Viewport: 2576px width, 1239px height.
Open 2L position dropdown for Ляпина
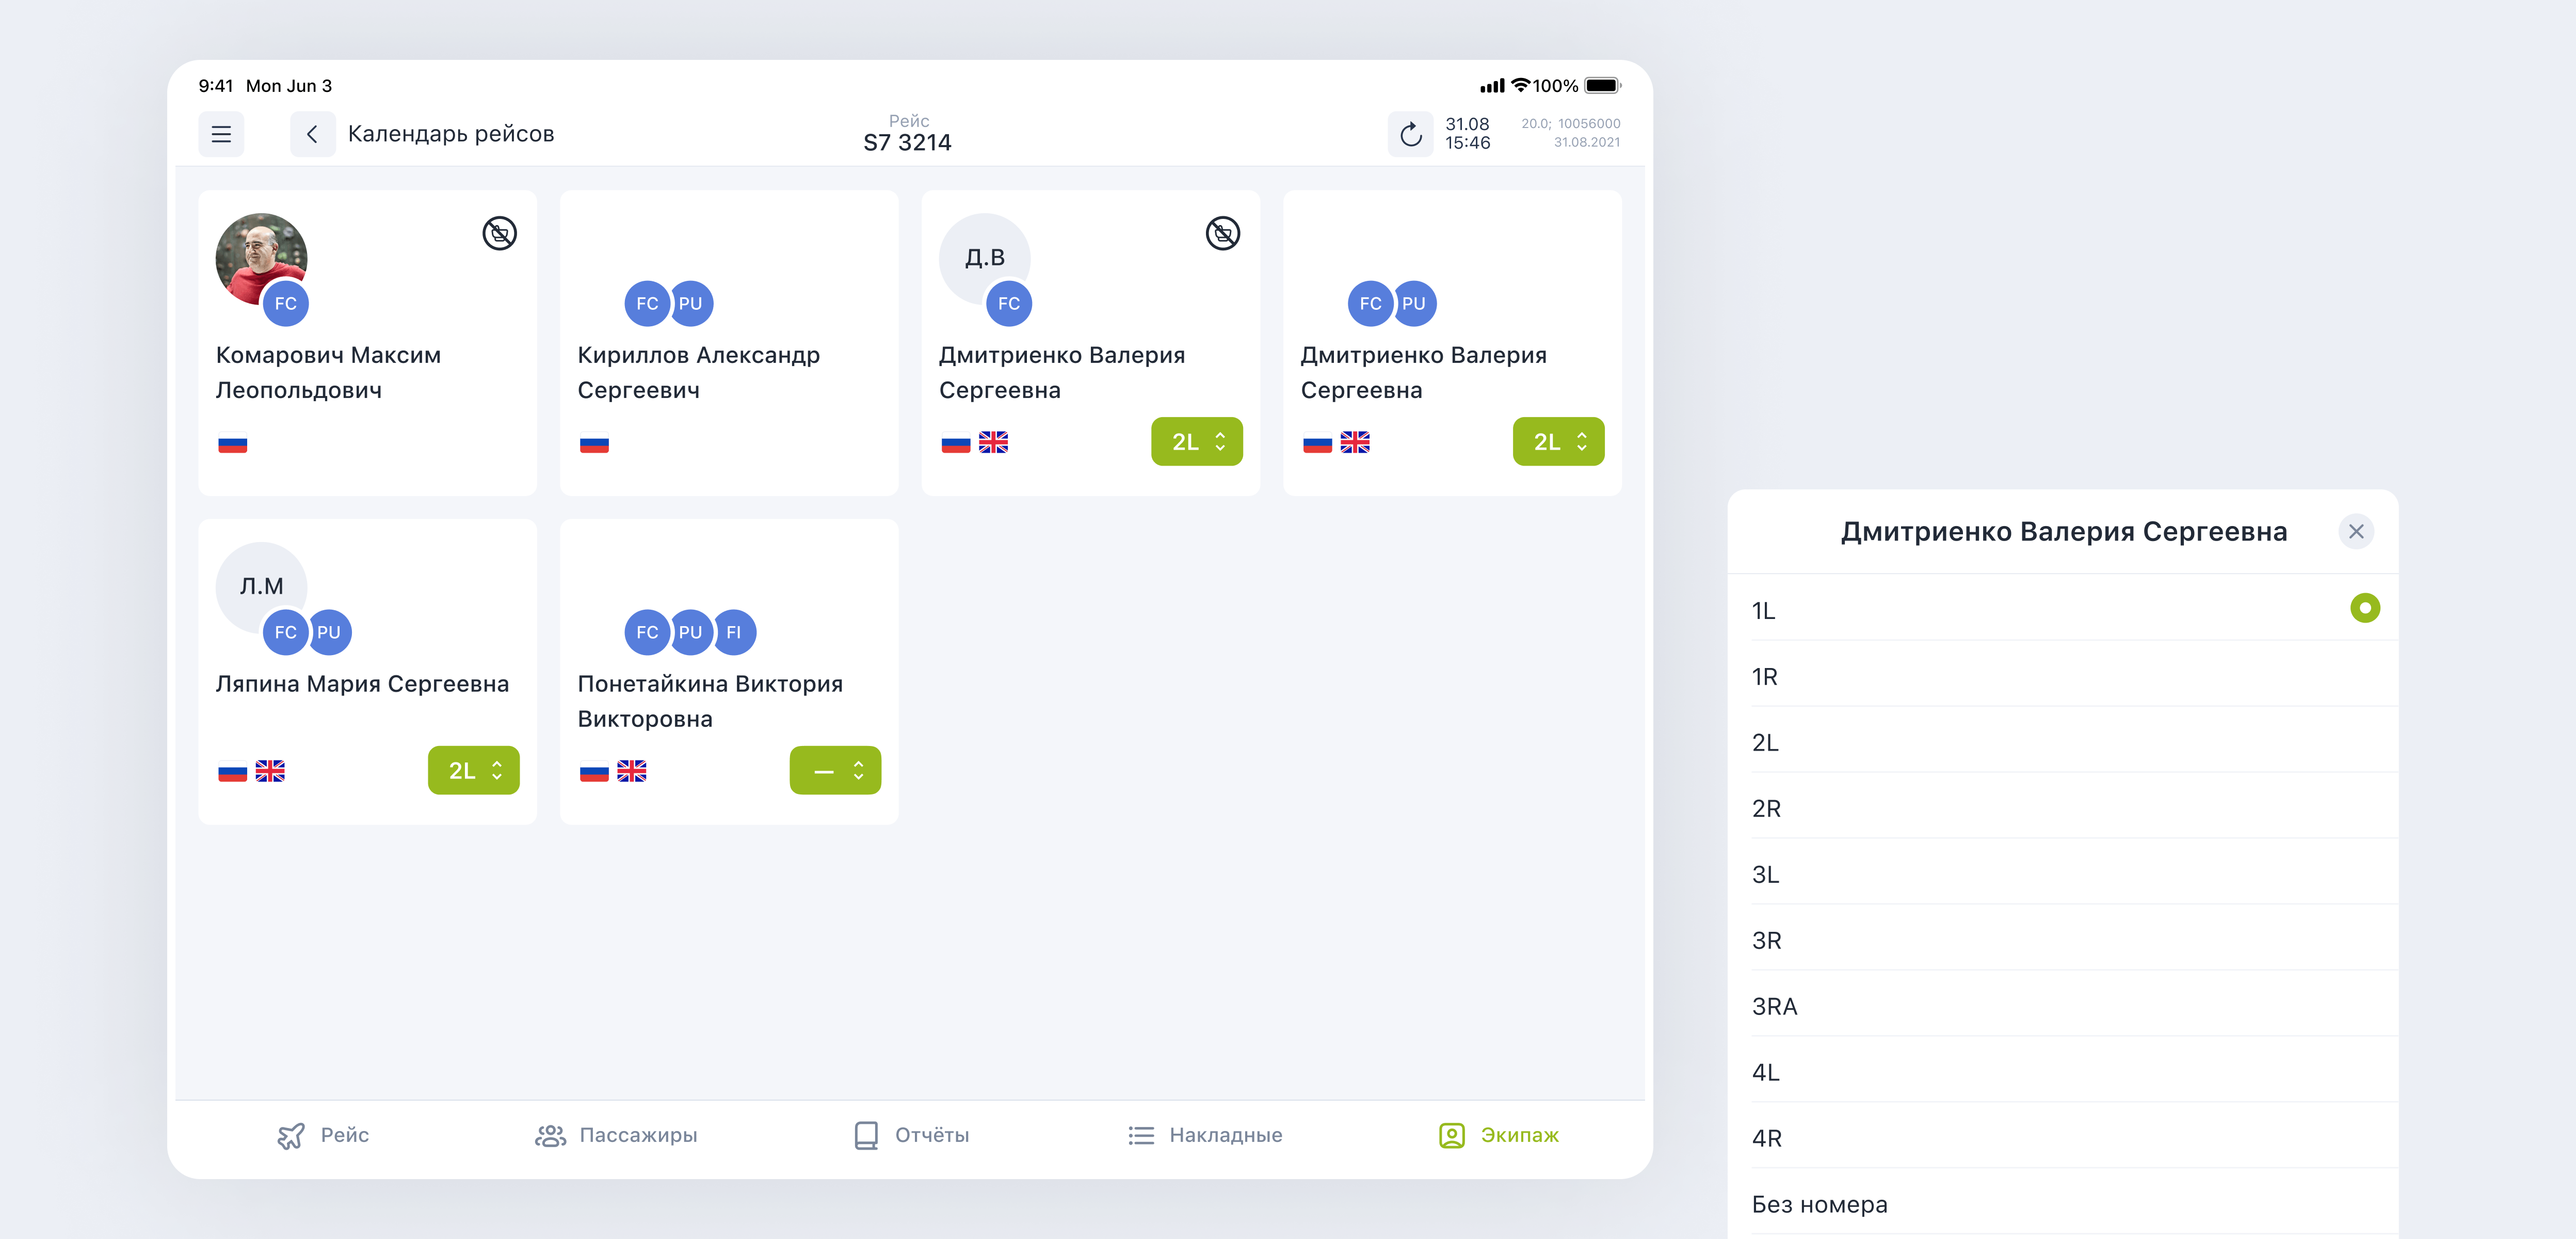473,771
